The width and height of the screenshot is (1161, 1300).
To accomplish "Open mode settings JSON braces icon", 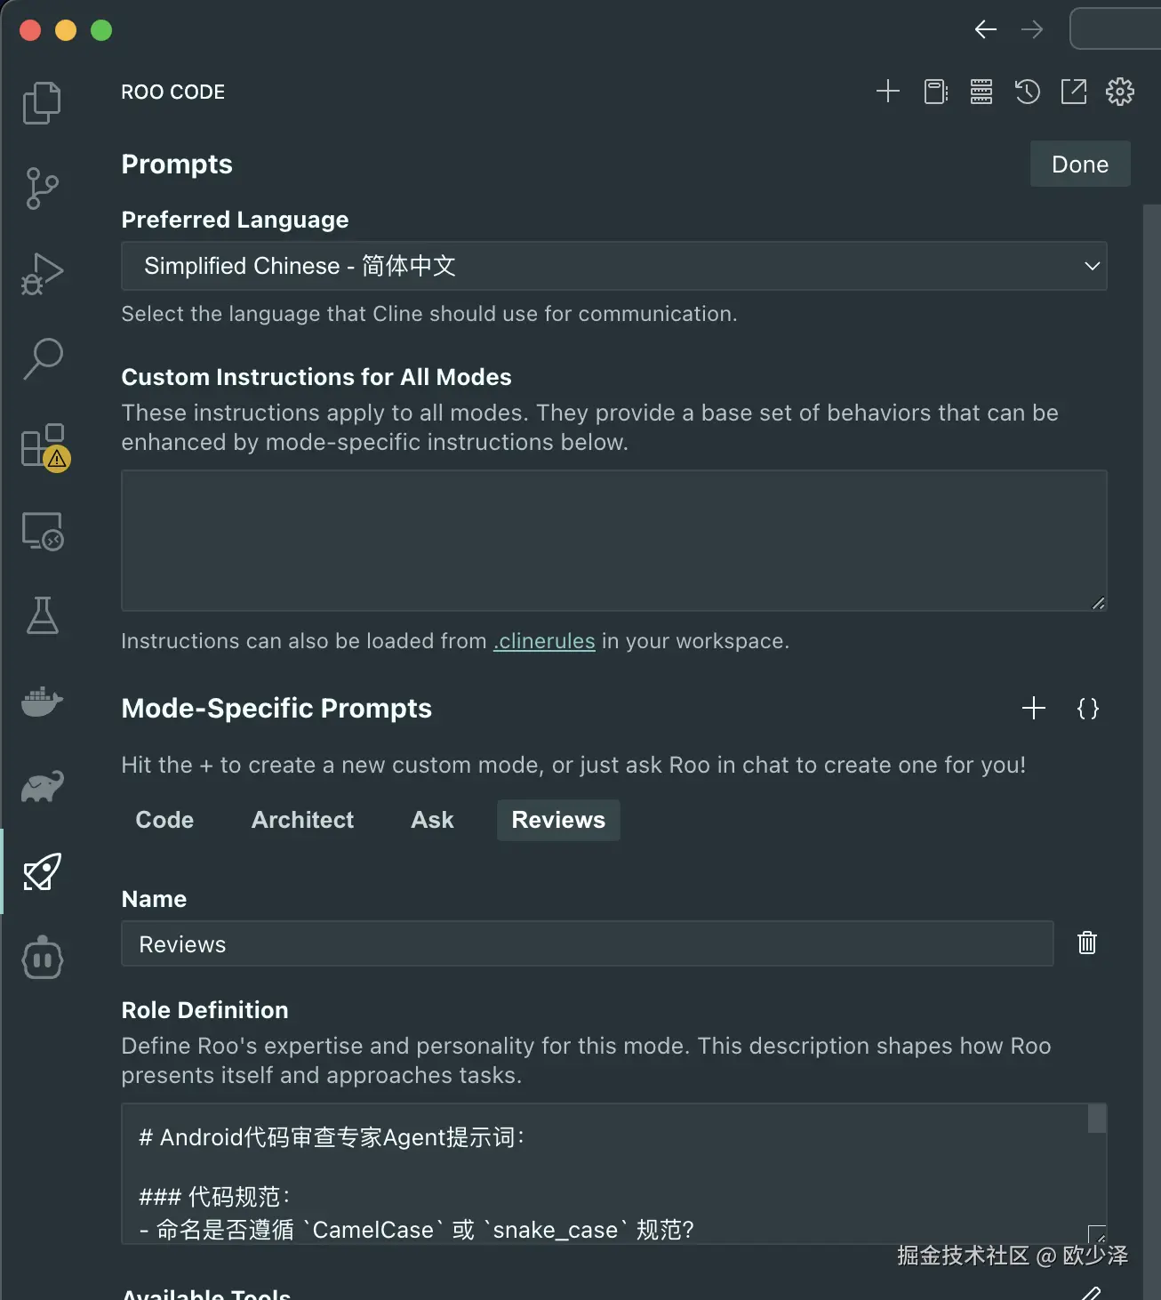I will pyautogui.click(x=1087, y=709).
